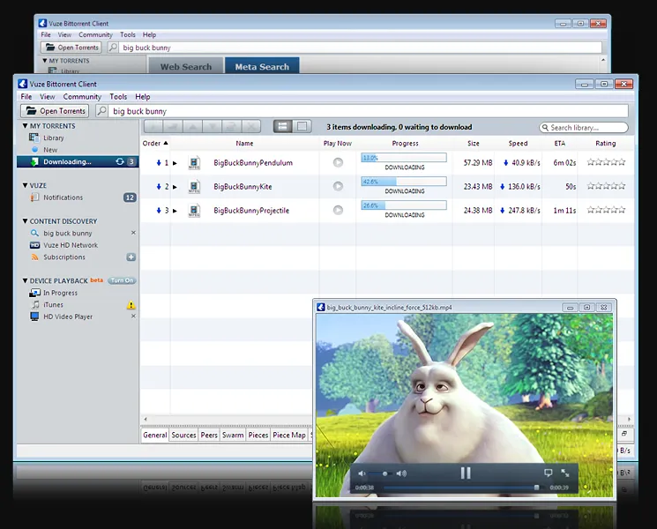Image resolution: width=657 pixels, height=529 pixels.
Task: Open In Progress device item
Action: coord(60,293)
